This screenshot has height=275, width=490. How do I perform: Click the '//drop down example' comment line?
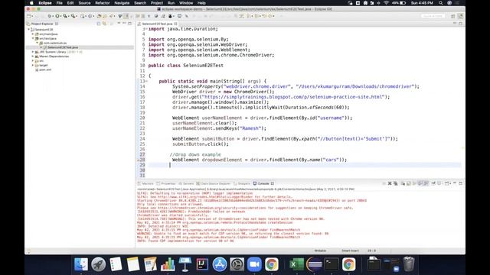(195, 154)
